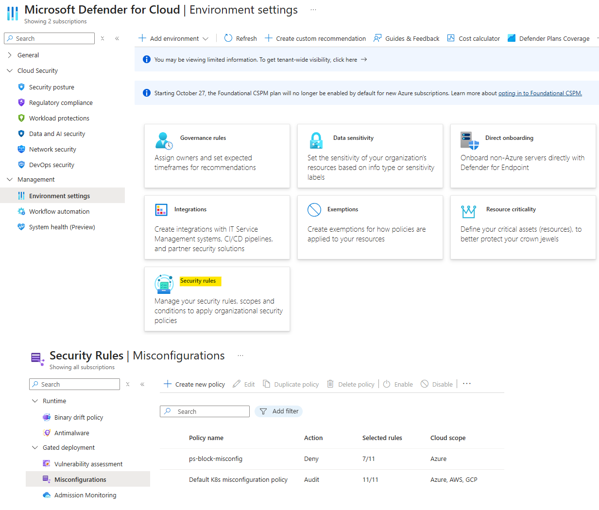This screenshot has width=599, height=510.
Task: Click tenant-wide visibility click here arrow
Action: [364, 59]
